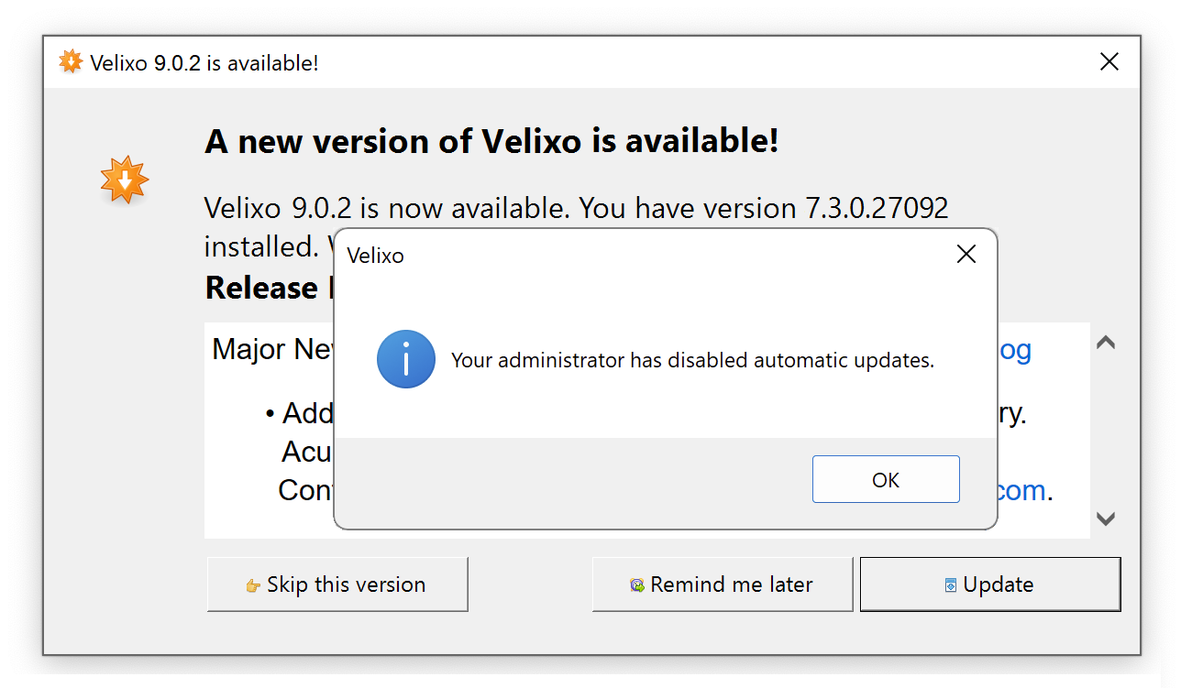The image size is (1203, 688).
Task: Click the clock icon on Remind me later
Action: [637, 585]
